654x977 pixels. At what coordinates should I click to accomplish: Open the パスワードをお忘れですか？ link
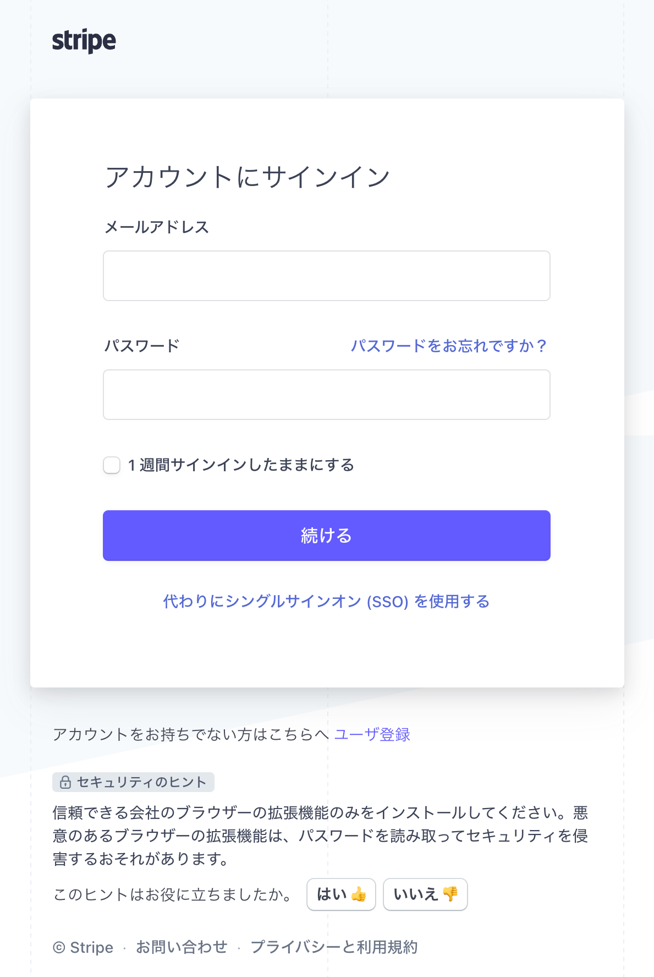448,346
